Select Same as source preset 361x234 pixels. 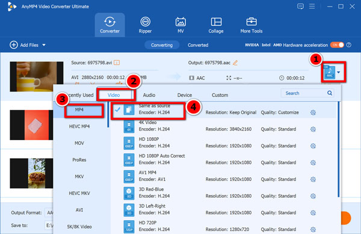(224, 109)
